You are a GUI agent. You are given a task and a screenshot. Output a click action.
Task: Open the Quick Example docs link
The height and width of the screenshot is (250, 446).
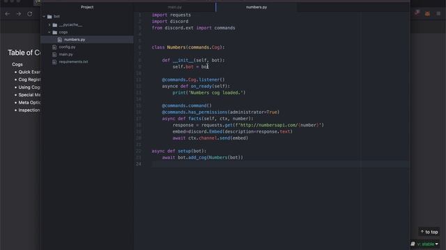pyautogui.click(x=29, y=72)
